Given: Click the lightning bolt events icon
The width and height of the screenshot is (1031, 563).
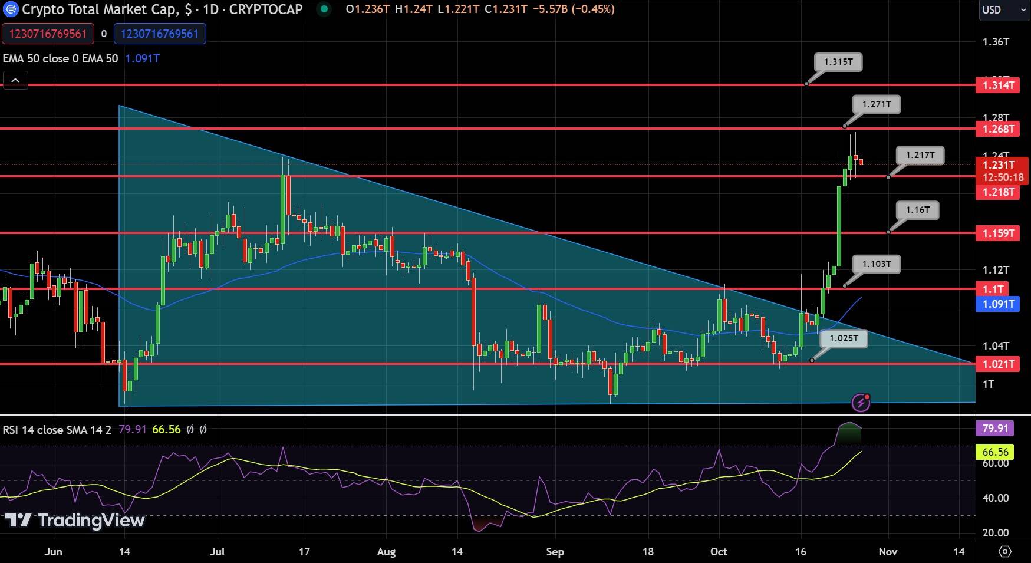Looking at the screenshot, I should click(861, 403).
